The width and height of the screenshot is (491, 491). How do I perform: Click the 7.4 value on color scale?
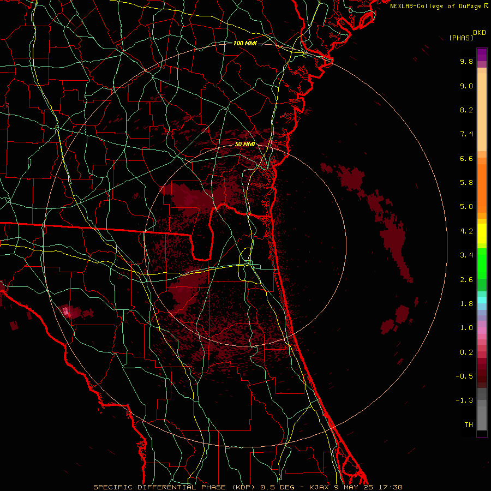466,134
